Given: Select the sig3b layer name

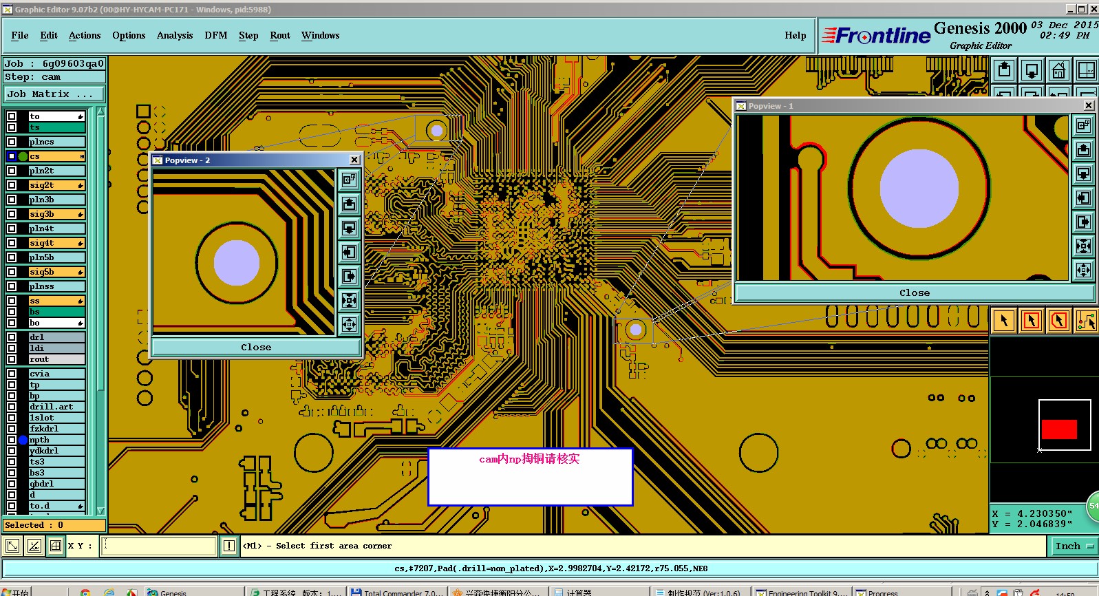Looking at the screenshot, I should [x=57, y=214].
